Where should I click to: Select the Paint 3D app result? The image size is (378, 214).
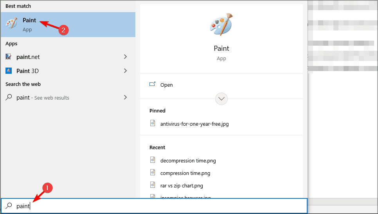click(x=27, y=71)
